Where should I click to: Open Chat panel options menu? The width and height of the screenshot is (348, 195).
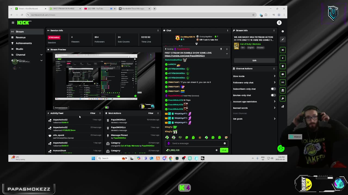(228, 30)
